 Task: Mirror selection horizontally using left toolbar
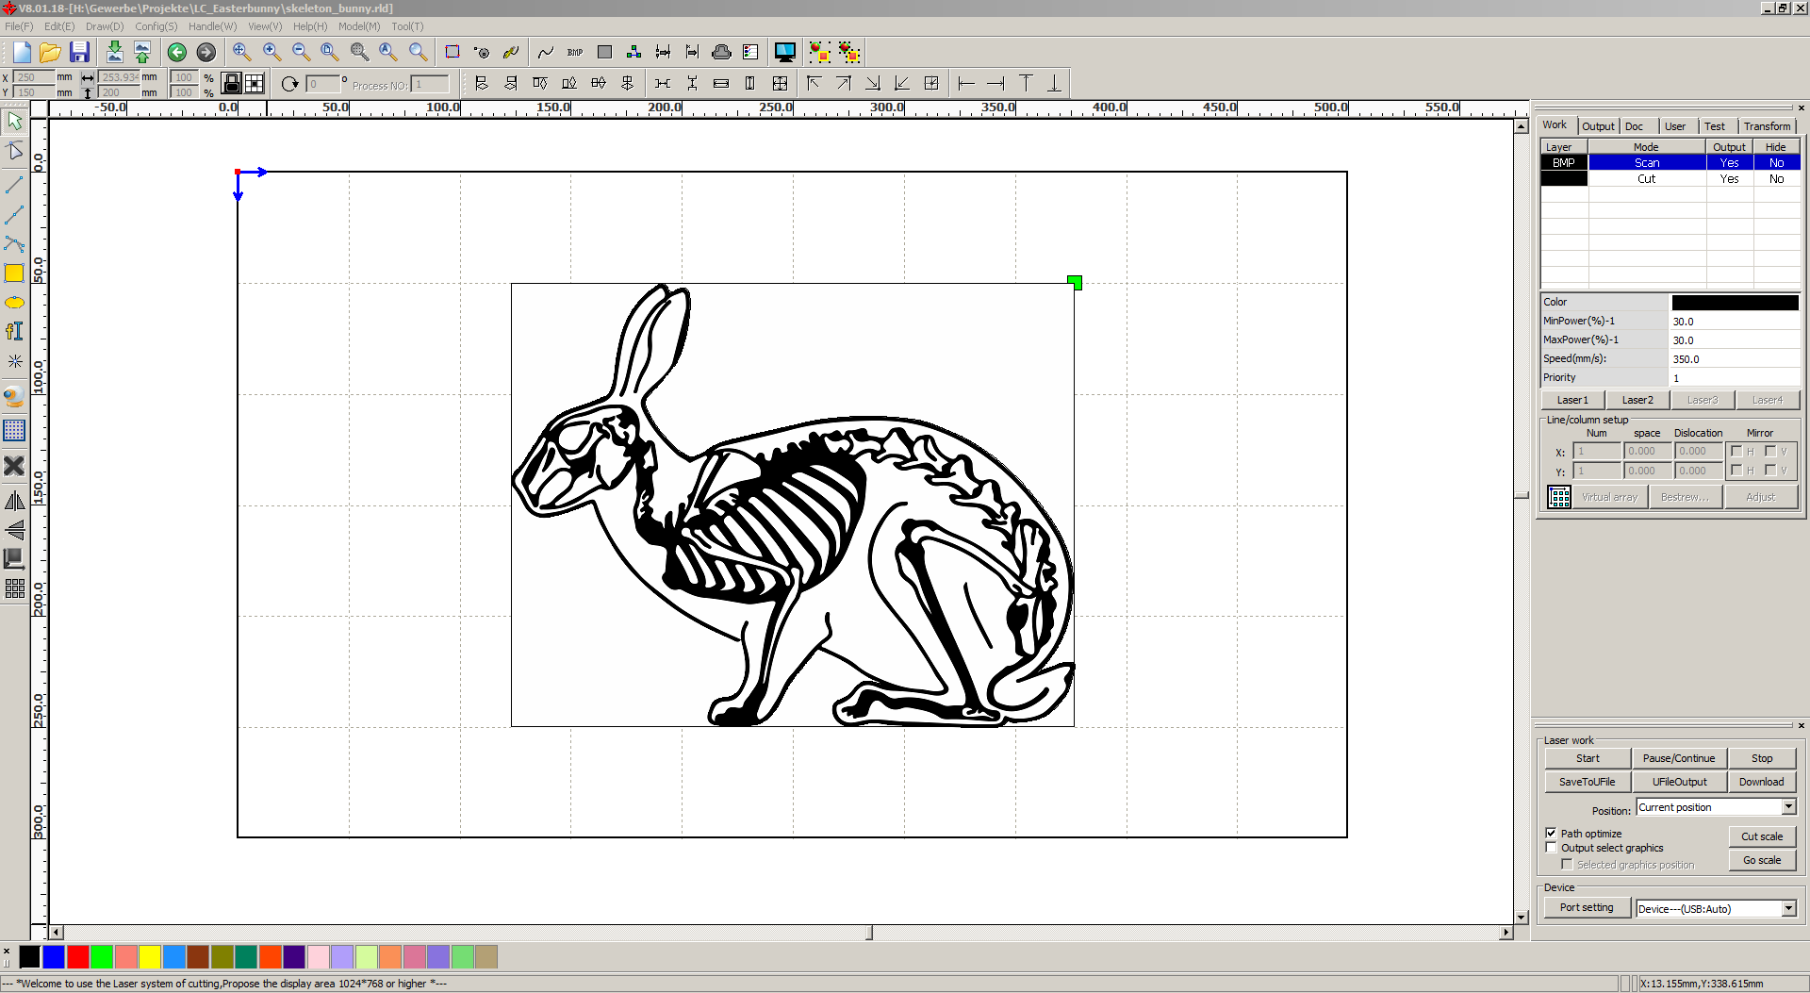coord(14,501)
